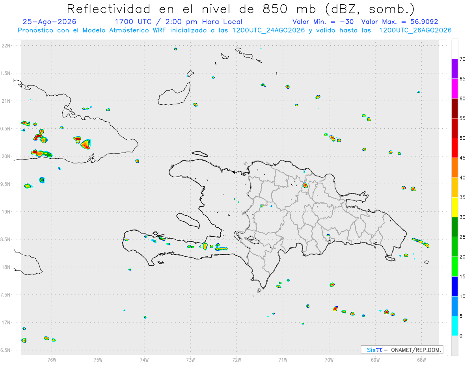Click the 'Valor Min. = -30' text

pos(324,22)
